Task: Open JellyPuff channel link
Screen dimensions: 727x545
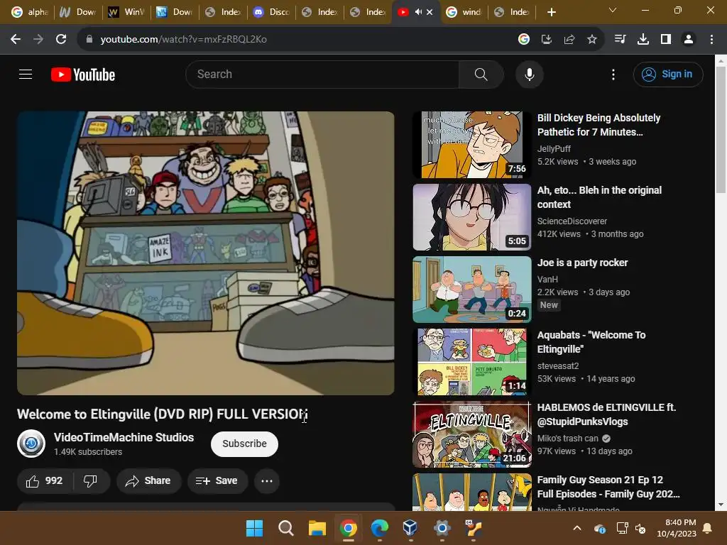Action: coord(554,149)
